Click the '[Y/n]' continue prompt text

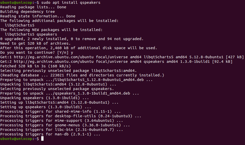click(x=63, y=53)
